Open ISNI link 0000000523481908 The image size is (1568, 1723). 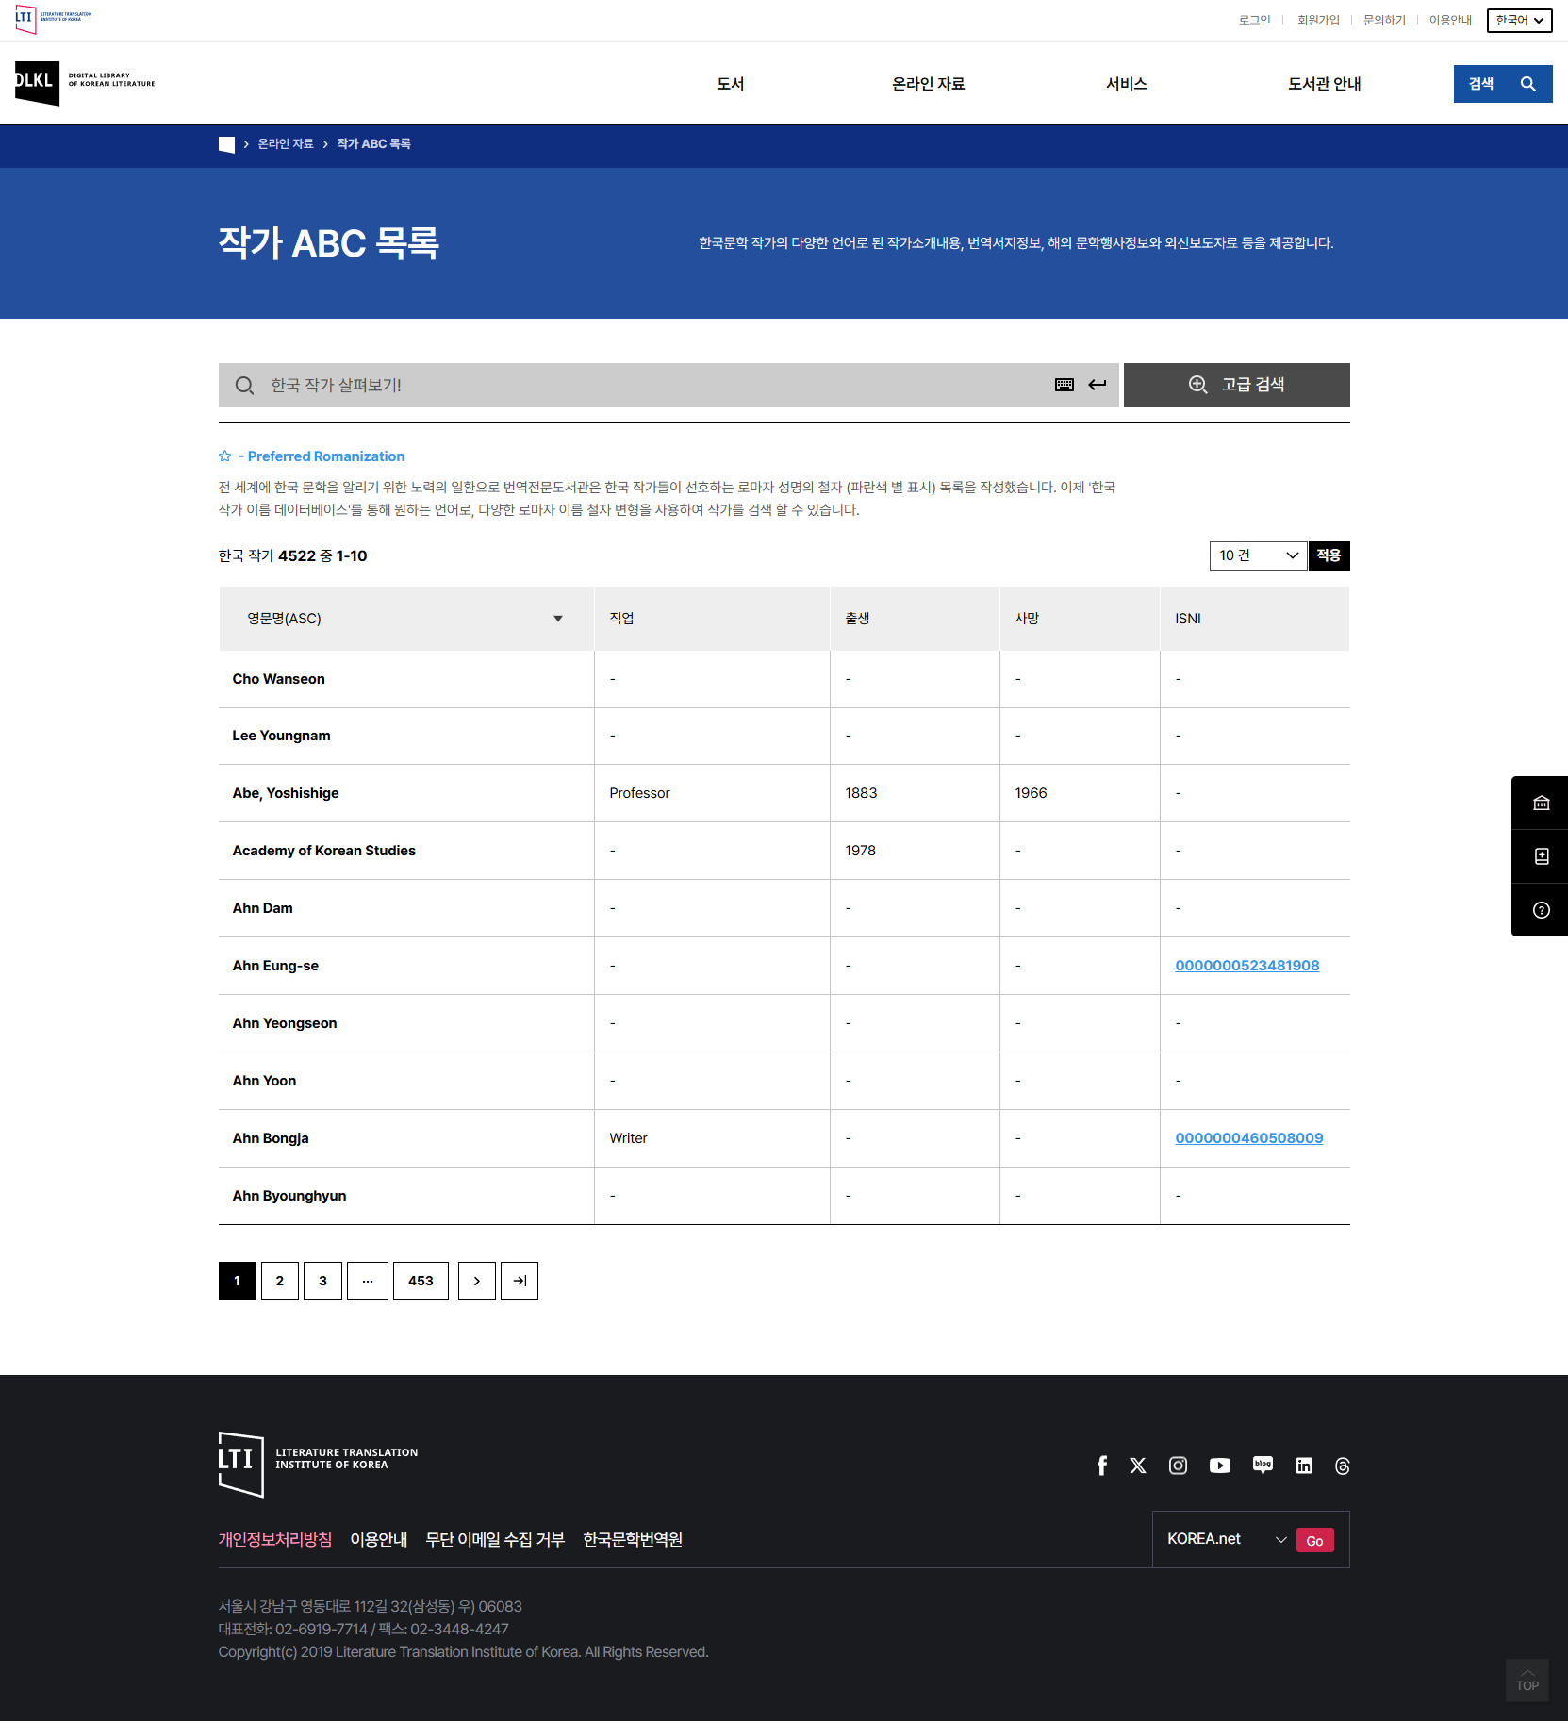coord(1246,966)
